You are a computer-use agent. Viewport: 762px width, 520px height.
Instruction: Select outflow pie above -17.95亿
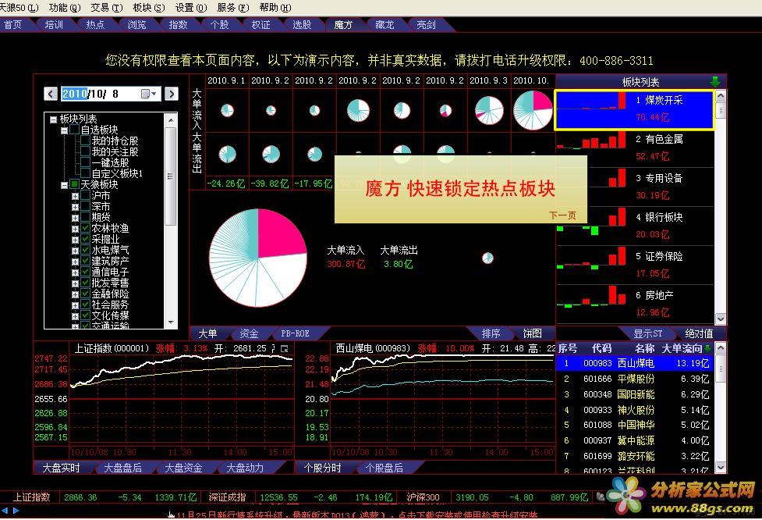314,155
